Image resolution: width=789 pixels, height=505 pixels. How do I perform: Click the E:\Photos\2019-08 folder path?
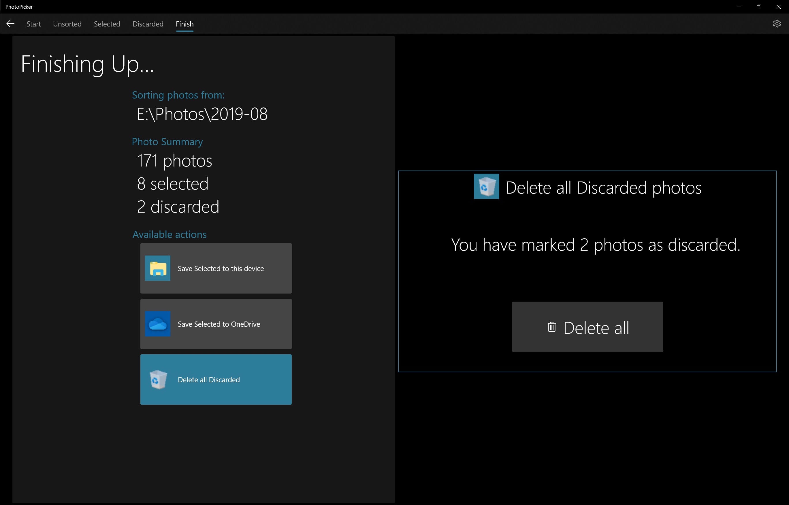202,114
